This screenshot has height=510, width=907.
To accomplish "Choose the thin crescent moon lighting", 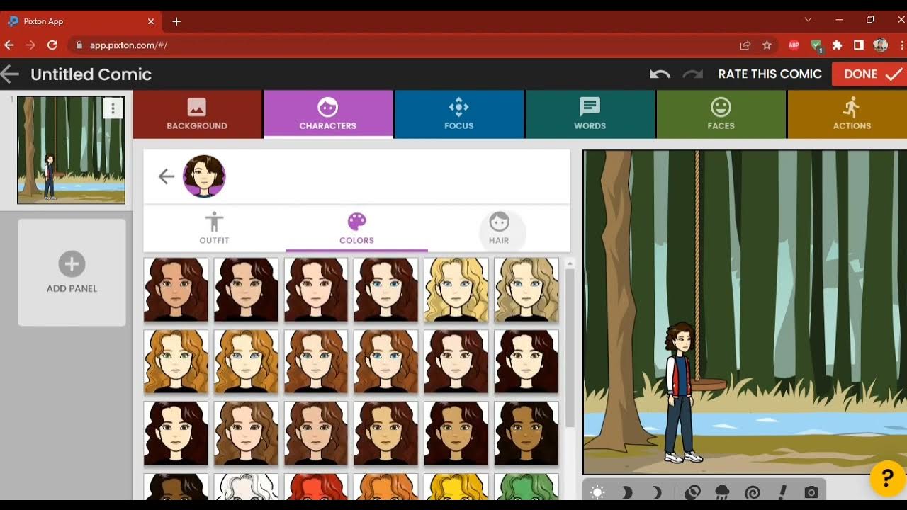I will [x=656, y=492].
